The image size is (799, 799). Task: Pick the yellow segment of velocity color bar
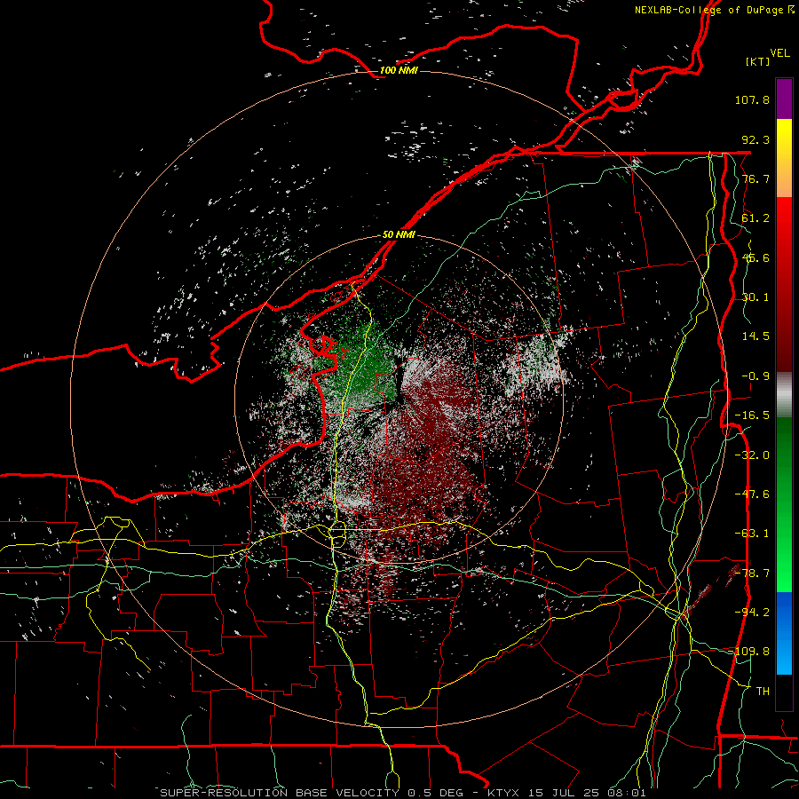coord(784,138)
